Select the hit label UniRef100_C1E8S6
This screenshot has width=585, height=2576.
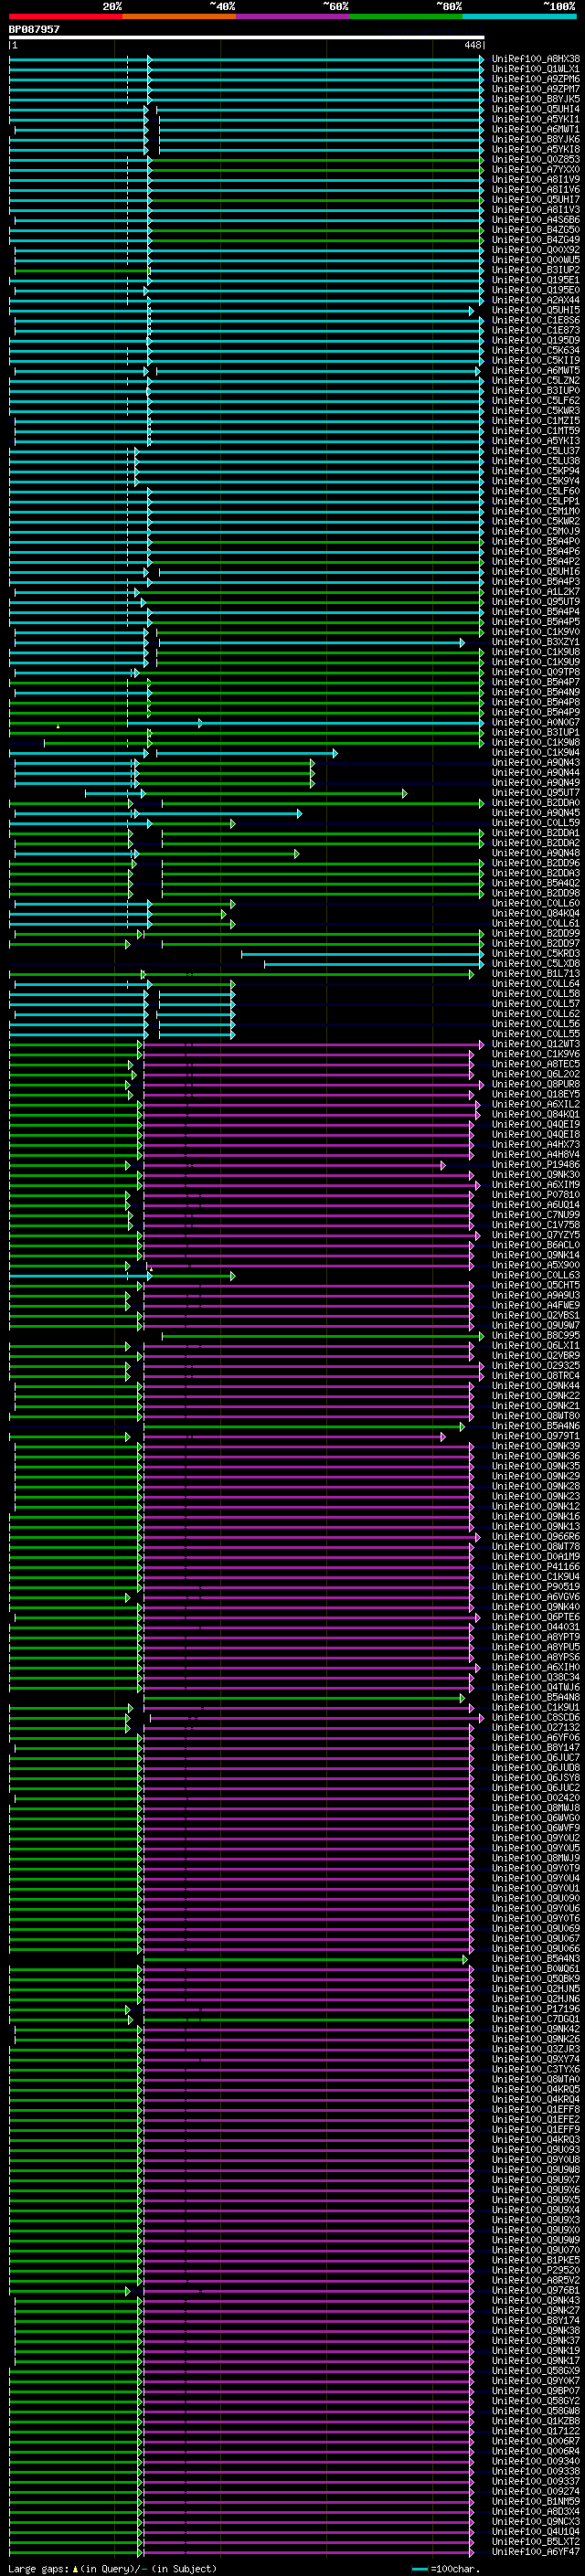click(536, 320)
